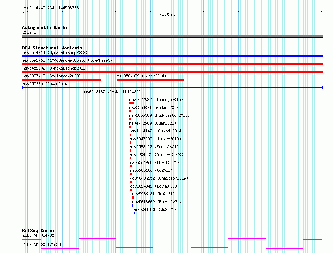Click the red nsv5582427 variant marker
Screen dimensions: 333x253
[131, 150]
